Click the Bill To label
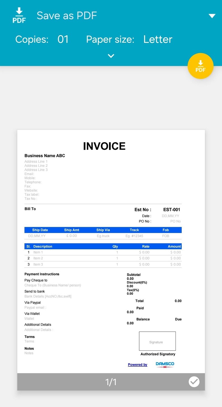The width and height of the screenshot is (222, 407). coord(30,209)
